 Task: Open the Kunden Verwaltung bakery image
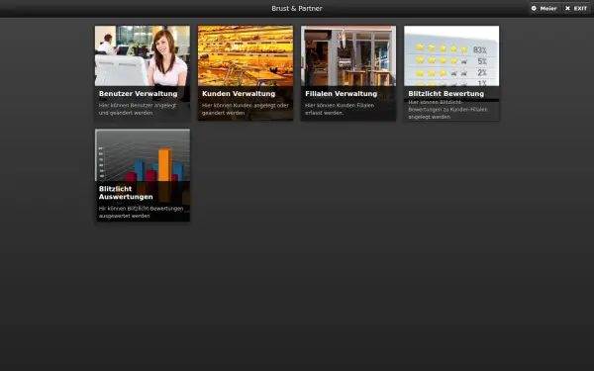click(x=246, y=56)
